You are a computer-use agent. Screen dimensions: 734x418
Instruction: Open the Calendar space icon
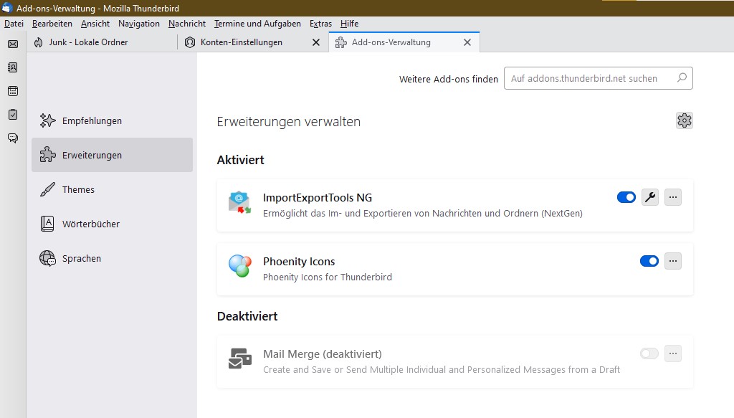point(13,91)
